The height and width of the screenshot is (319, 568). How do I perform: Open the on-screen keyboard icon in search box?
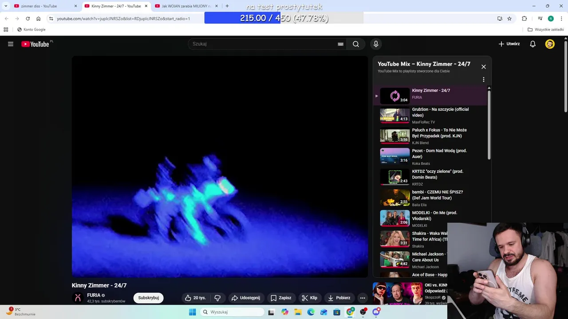tap(340, 44)
